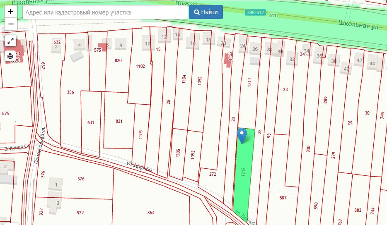Select parcel labeled 1211
Image resolution: width=387 pixels, height=225 pixels.
(x=249, y=82)
